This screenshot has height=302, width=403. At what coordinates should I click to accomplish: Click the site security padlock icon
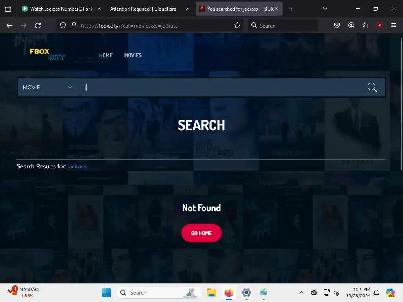74,26
